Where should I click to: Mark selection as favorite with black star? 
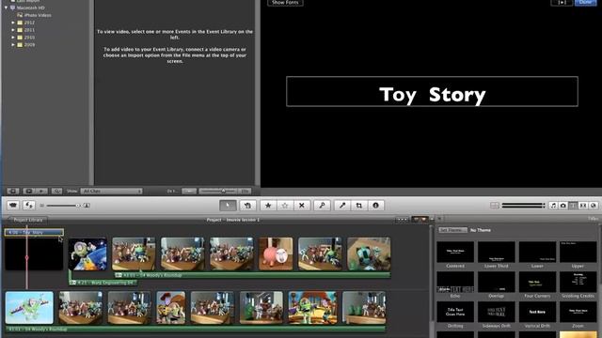tap(268, 206)
